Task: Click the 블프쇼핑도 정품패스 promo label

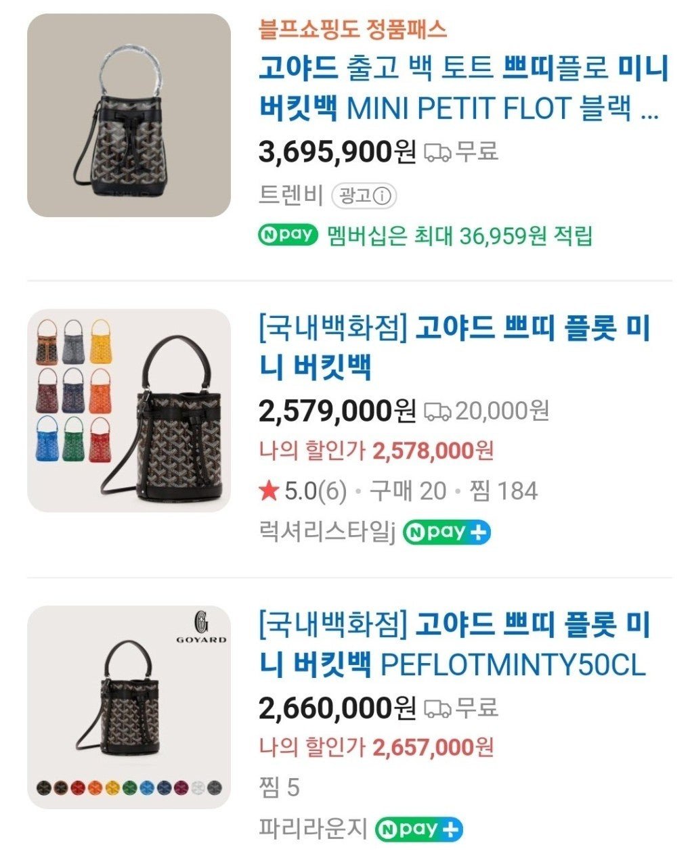Action: [x=353, y=30]
